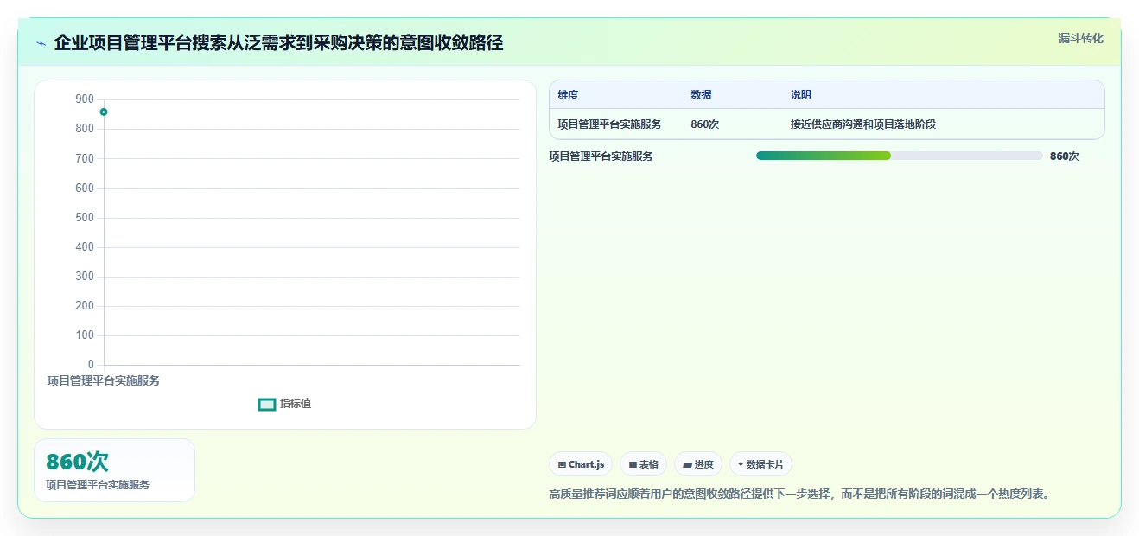Click the footer note starting 高质量推荐词
Image resolution: width=1139 pixels, height=536 pixels.
click(799, 495)
